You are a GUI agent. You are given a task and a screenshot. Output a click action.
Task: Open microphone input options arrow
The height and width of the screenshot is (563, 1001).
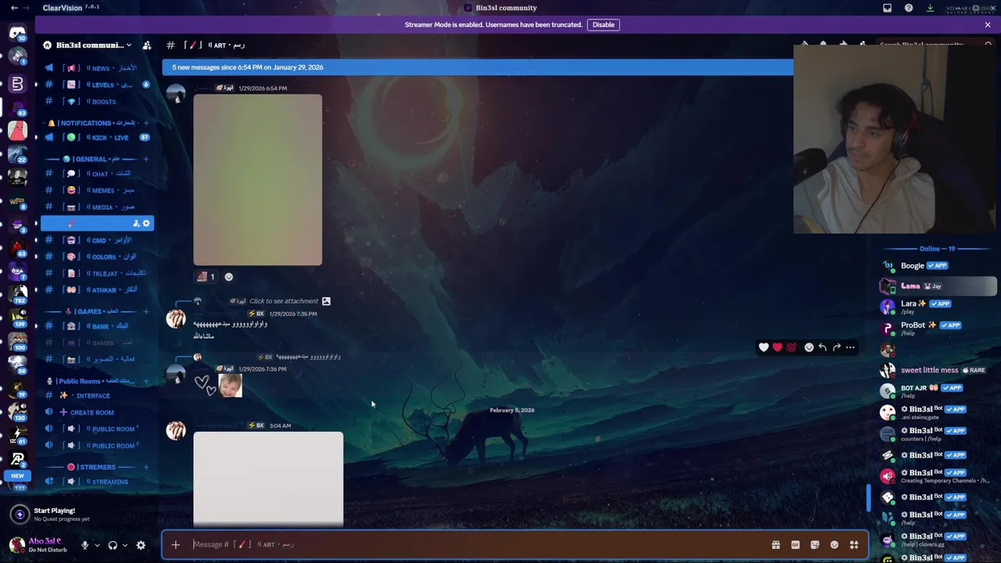pyautogui.click(x=97, y=545)
